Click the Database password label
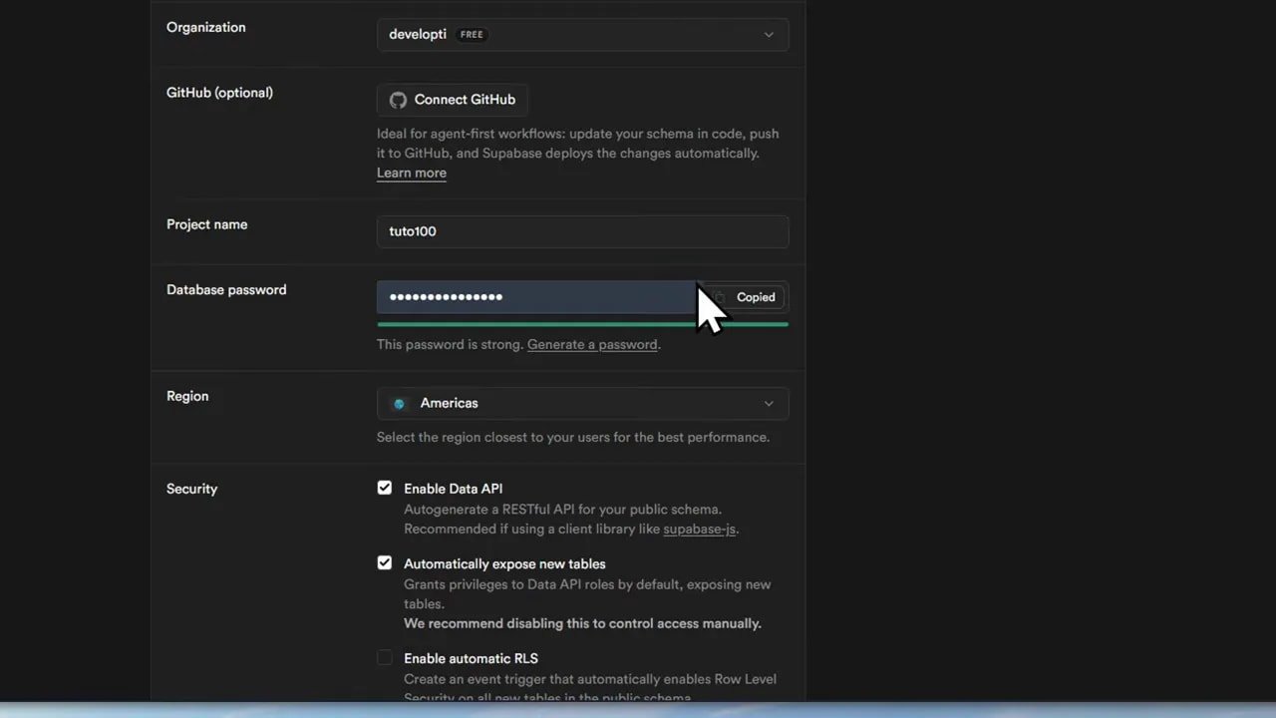The image size is (1276, 718). pyautogui.click(x=226, y=290)
